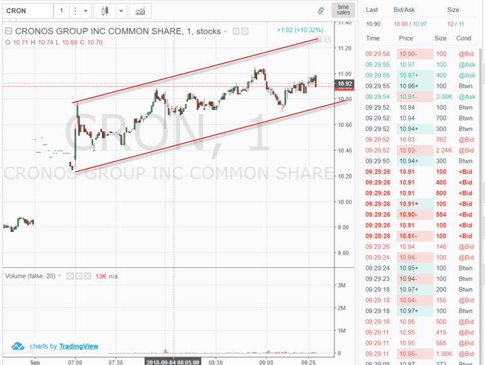
Task: Open settings icon for CRON series
Action: pyautogui.click(x=244, y=31)
